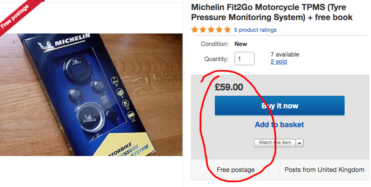Screen dimensions: 371x187
Task: Click the fifth orange rating star
Action: click(x=227, y=30)
